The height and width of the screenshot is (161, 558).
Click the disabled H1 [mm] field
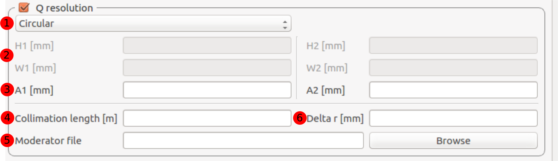207,45
